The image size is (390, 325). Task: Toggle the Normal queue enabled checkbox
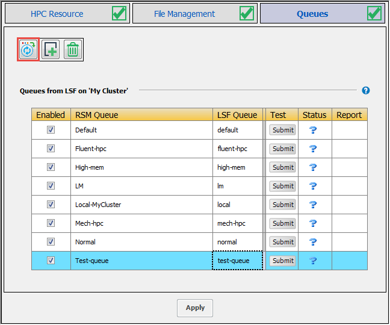click(51, 242)
